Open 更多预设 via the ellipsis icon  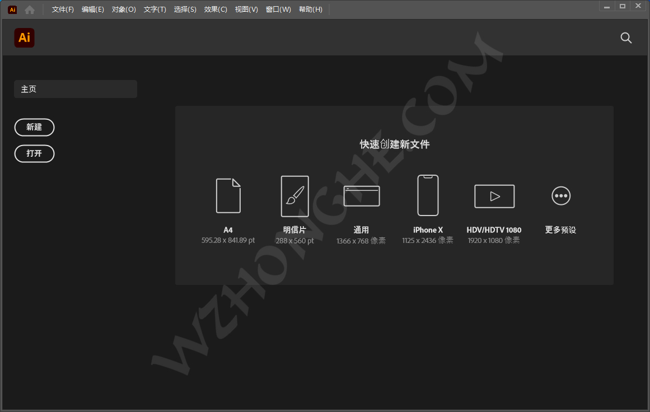click(560, 195)
